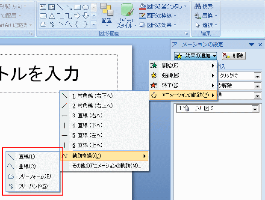The width and height of the screenshot is (265, 200).
Task: Open クイックスタイル quick styles
Action: point(127,15)
